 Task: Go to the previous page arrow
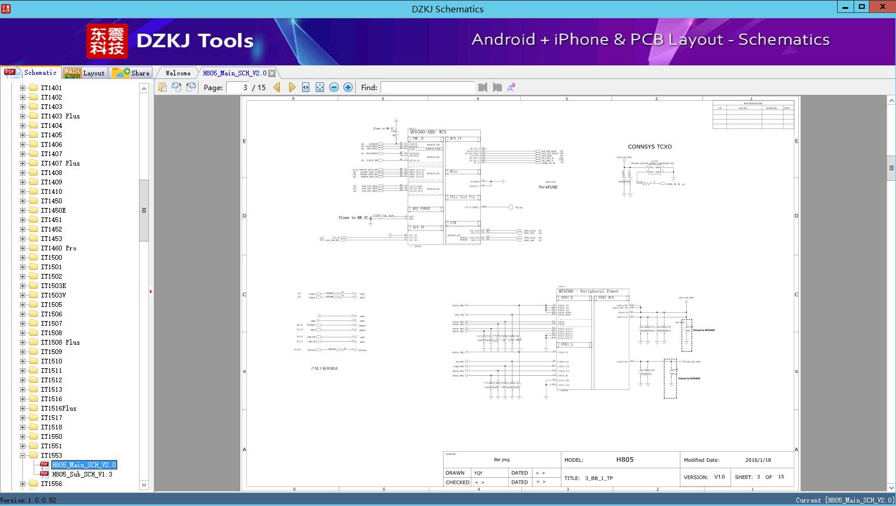click(276, 87)
